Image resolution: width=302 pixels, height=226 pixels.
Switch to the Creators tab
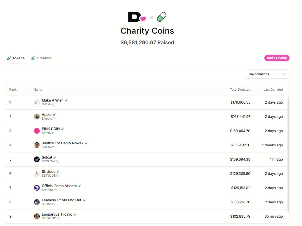(41, 58)
